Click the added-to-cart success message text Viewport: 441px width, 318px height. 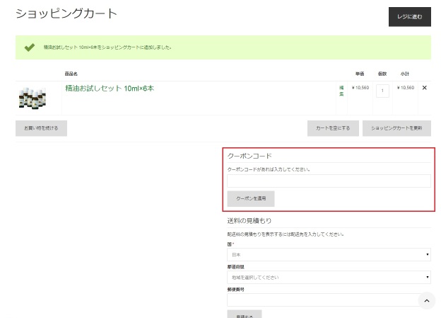point(107,47)
